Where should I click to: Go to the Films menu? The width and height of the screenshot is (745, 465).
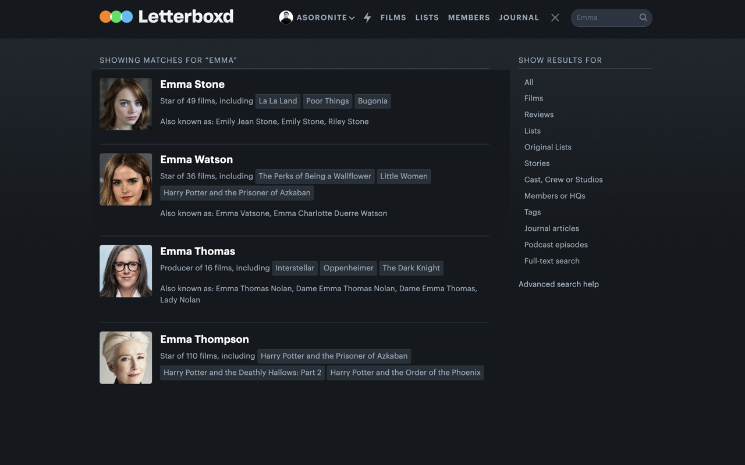pos(393,17)
